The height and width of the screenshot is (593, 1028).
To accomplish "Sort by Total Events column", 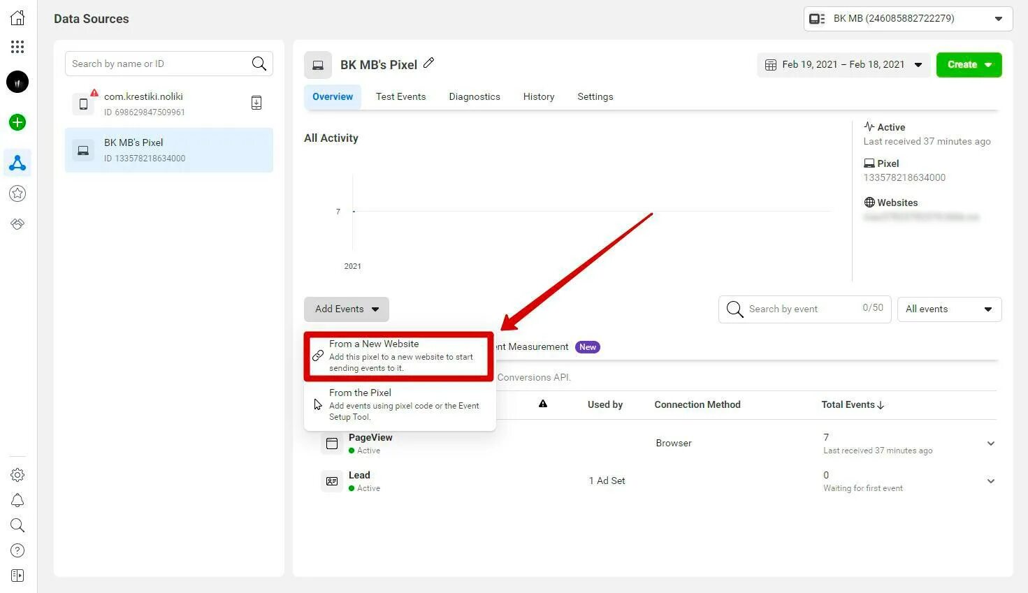I will [x=853, y=404].
